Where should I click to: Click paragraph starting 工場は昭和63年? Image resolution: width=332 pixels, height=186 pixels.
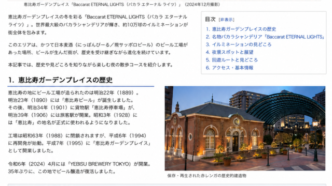coord(79,143)
